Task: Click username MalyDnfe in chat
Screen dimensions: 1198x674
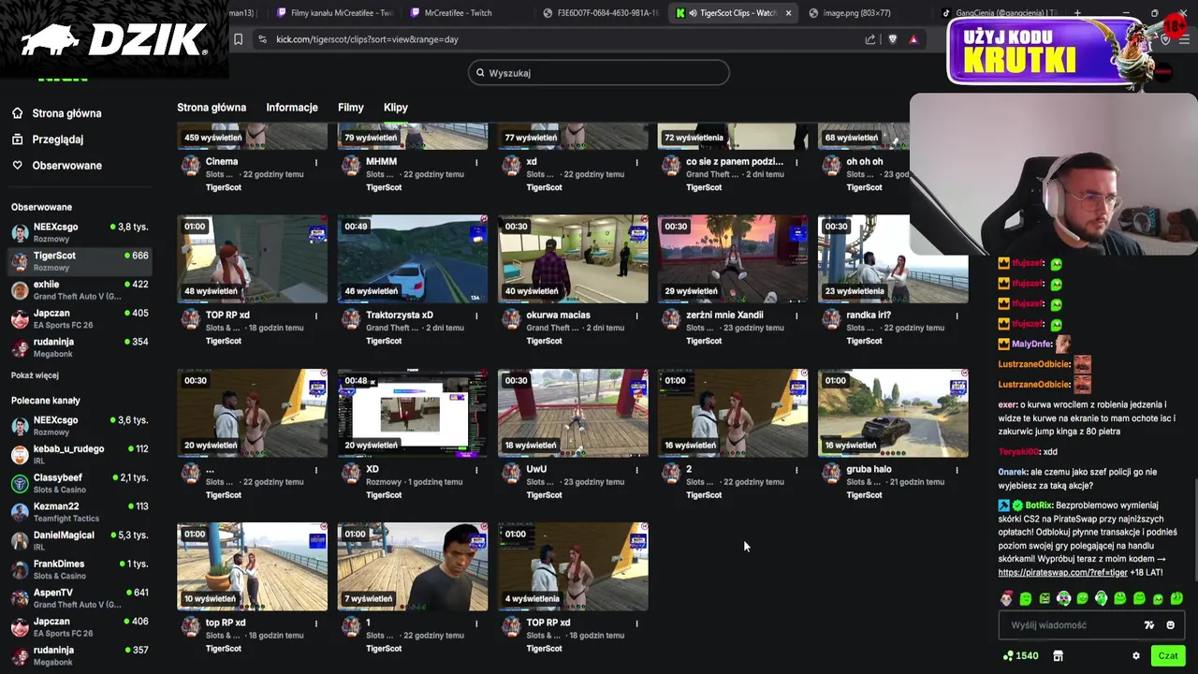Action: coord(1032,344)
